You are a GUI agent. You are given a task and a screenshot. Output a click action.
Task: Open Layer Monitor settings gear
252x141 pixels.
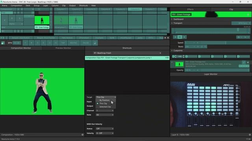(x=250, y=135)
